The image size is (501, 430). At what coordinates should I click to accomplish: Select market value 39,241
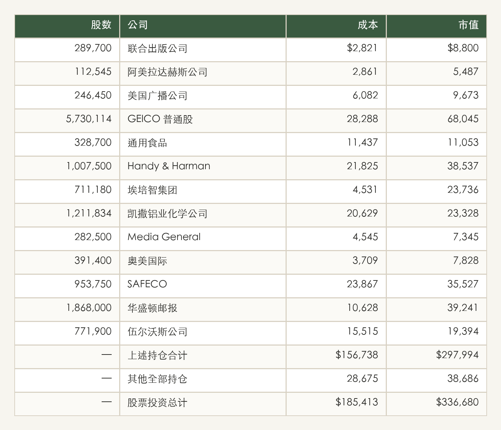click(x=463, y=308)
